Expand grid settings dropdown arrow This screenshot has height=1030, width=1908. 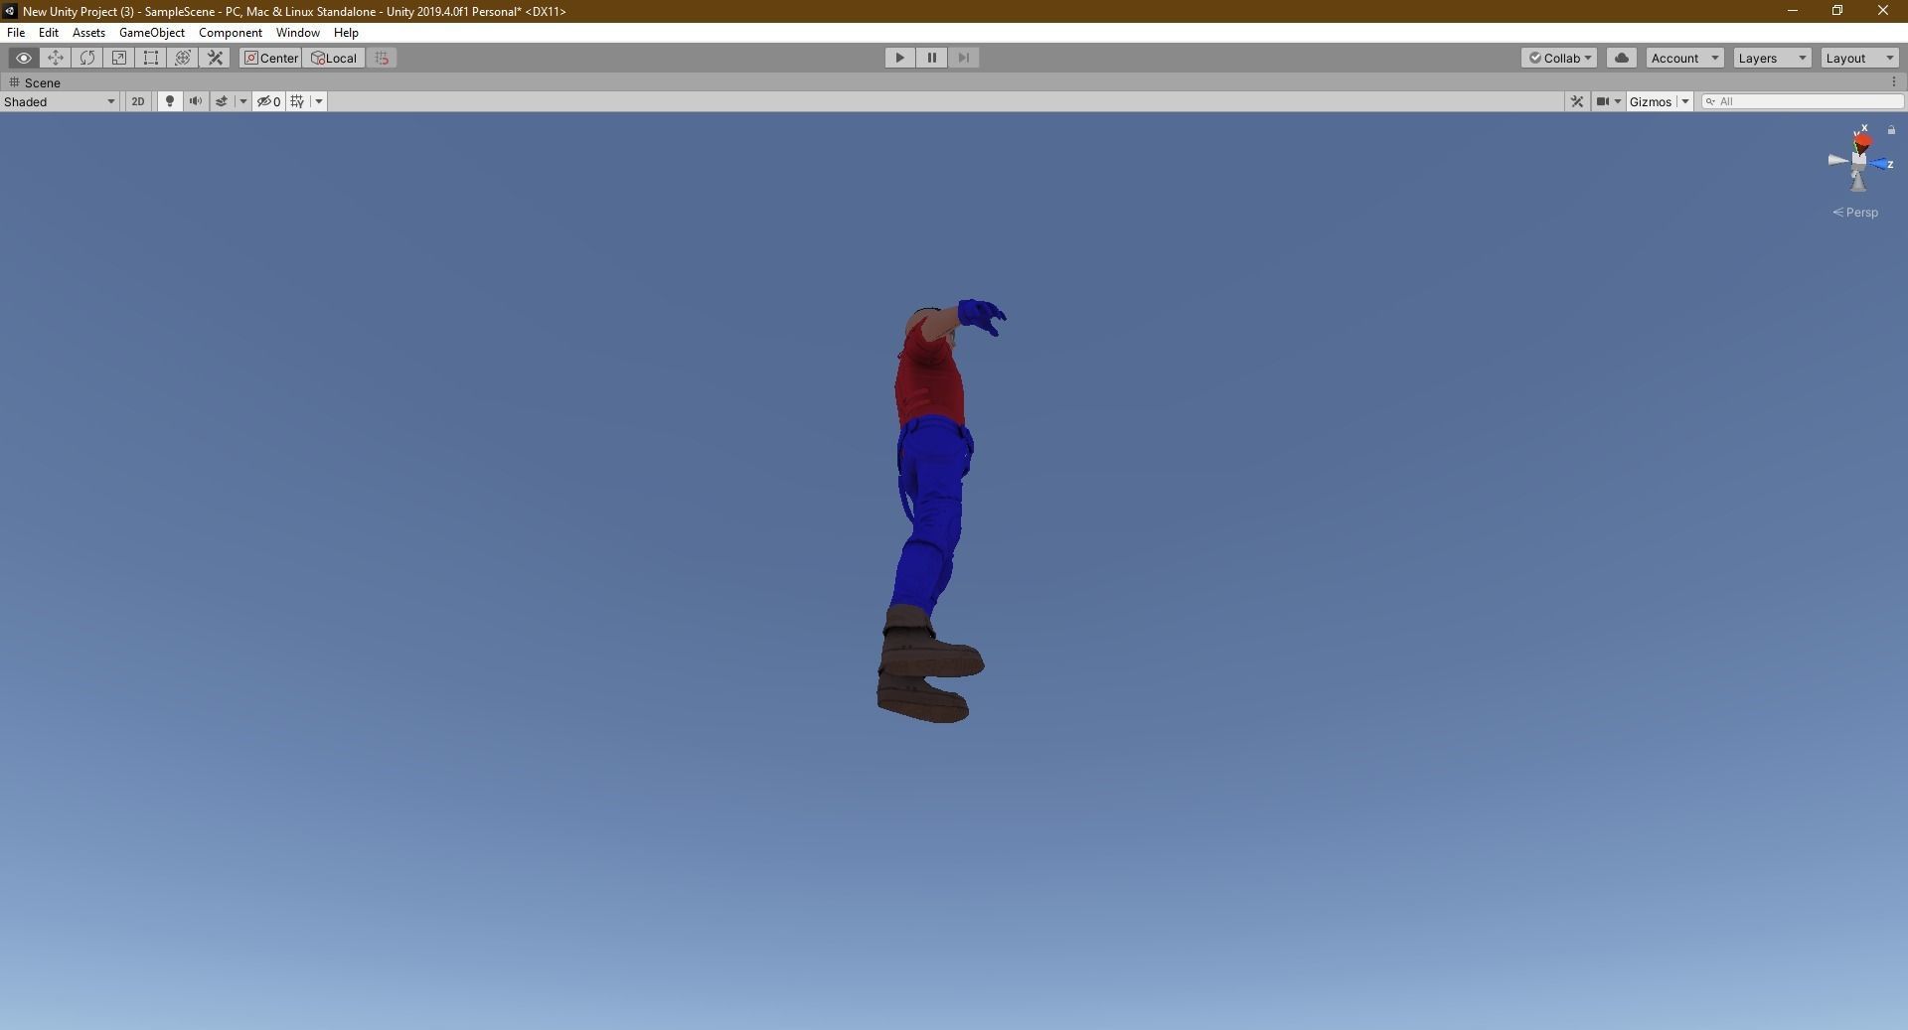click(319, 101)
